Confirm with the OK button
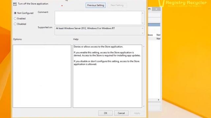This screenshot has height=118, width=211. click(105, 113)
